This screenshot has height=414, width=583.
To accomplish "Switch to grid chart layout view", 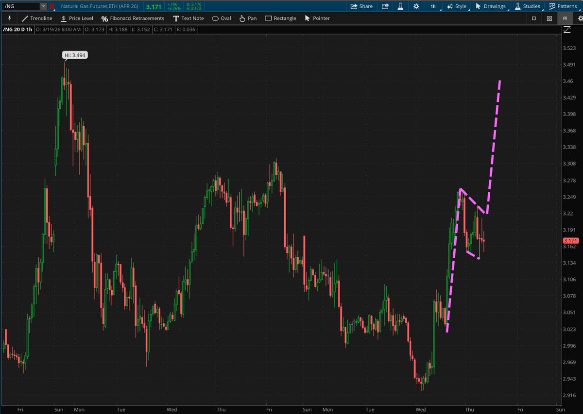I will 549,18.
